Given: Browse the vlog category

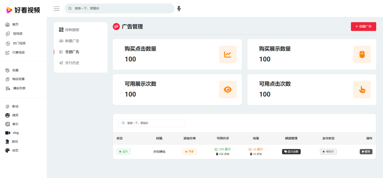Looking at the screenshot, I should coord(16,133).
